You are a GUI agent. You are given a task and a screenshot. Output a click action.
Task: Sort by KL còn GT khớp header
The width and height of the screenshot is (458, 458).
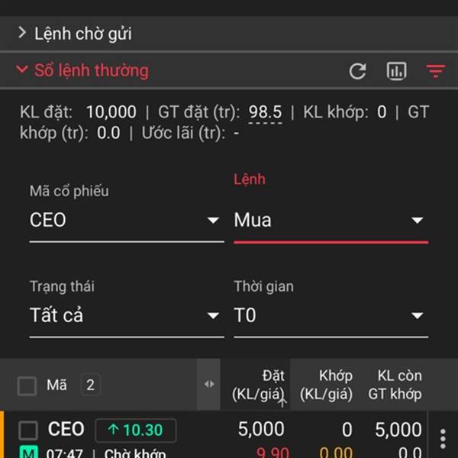[x=395, y=385]
